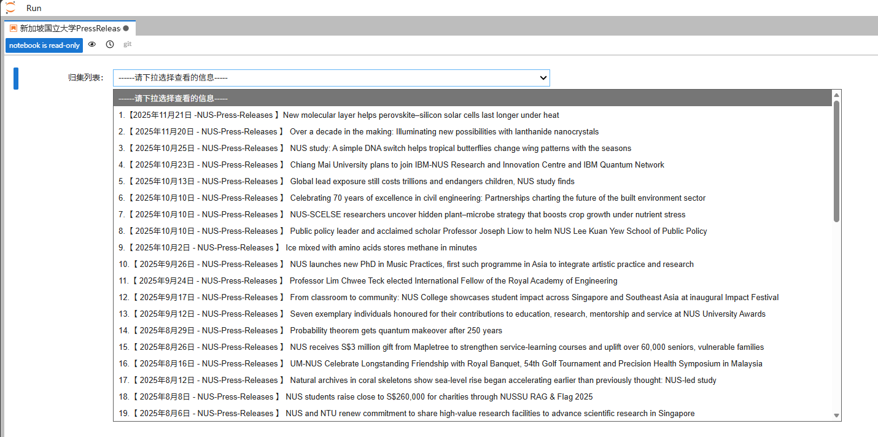
Task: Click the git toolbar icon
Action: point(128,44)
